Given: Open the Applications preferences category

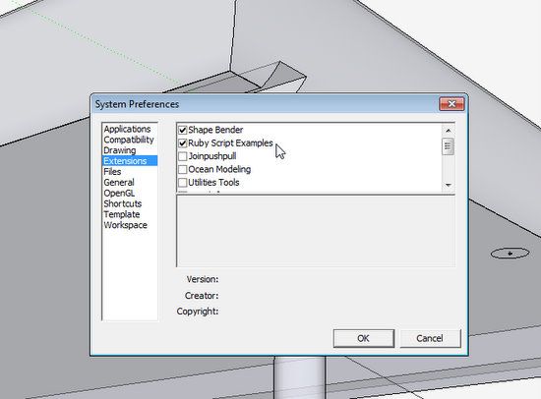Looking at the screenshot, I should pos(127,129).
